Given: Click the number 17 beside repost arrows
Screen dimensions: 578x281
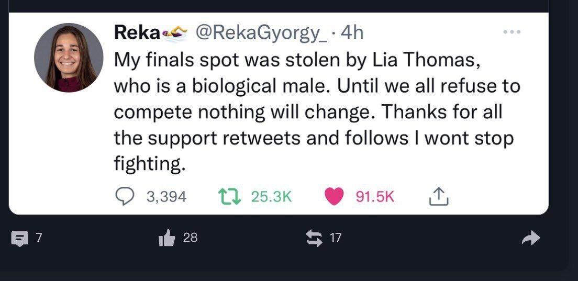Looking at the screenshot, I should 336,238.
